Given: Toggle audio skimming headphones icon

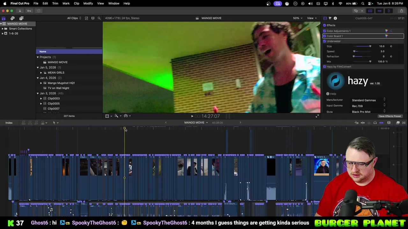Looking at the screenshot, I should (375, 123).
